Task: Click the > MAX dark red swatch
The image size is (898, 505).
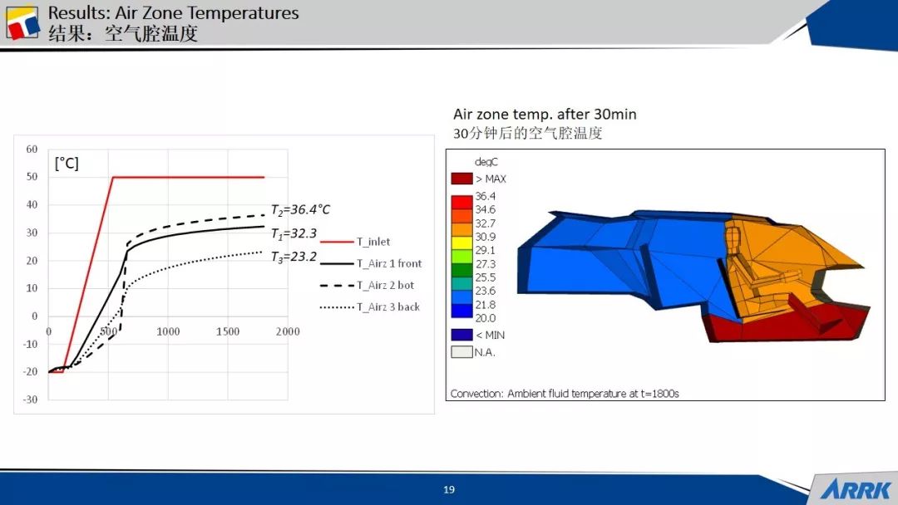Action: pos(461,179)
